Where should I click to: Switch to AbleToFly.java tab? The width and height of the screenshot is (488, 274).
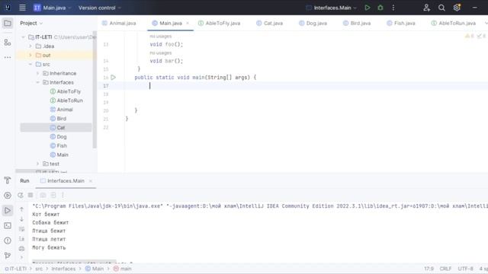pos(220,24)
